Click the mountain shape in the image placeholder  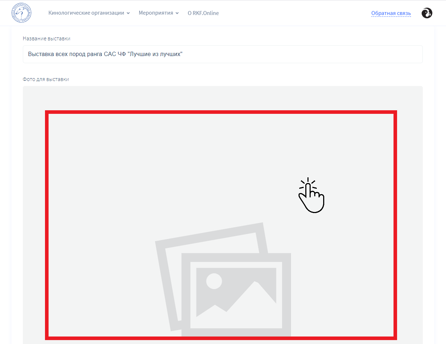click(250, 296)
